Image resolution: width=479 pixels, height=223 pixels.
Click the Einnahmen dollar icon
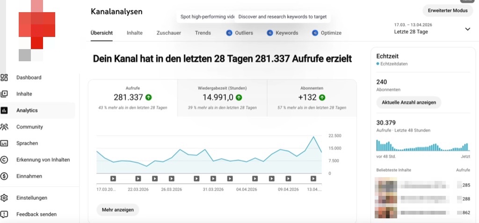click(x=4, y=176)
